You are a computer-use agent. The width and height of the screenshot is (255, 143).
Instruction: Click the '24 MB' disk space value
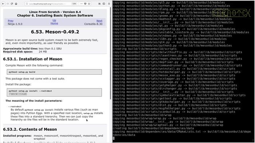click(43, 52)
